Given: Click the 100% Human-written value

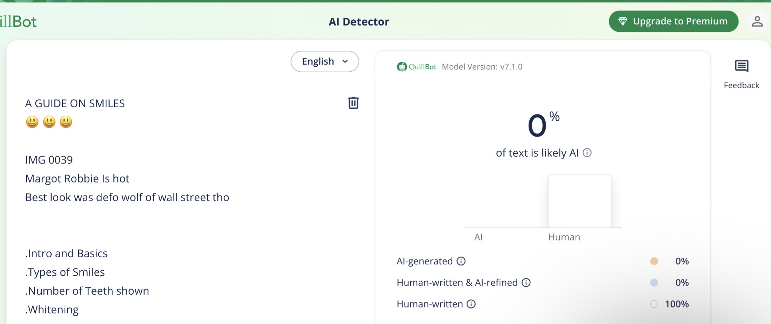Looking at the screenshot, I should coord(677,304).
